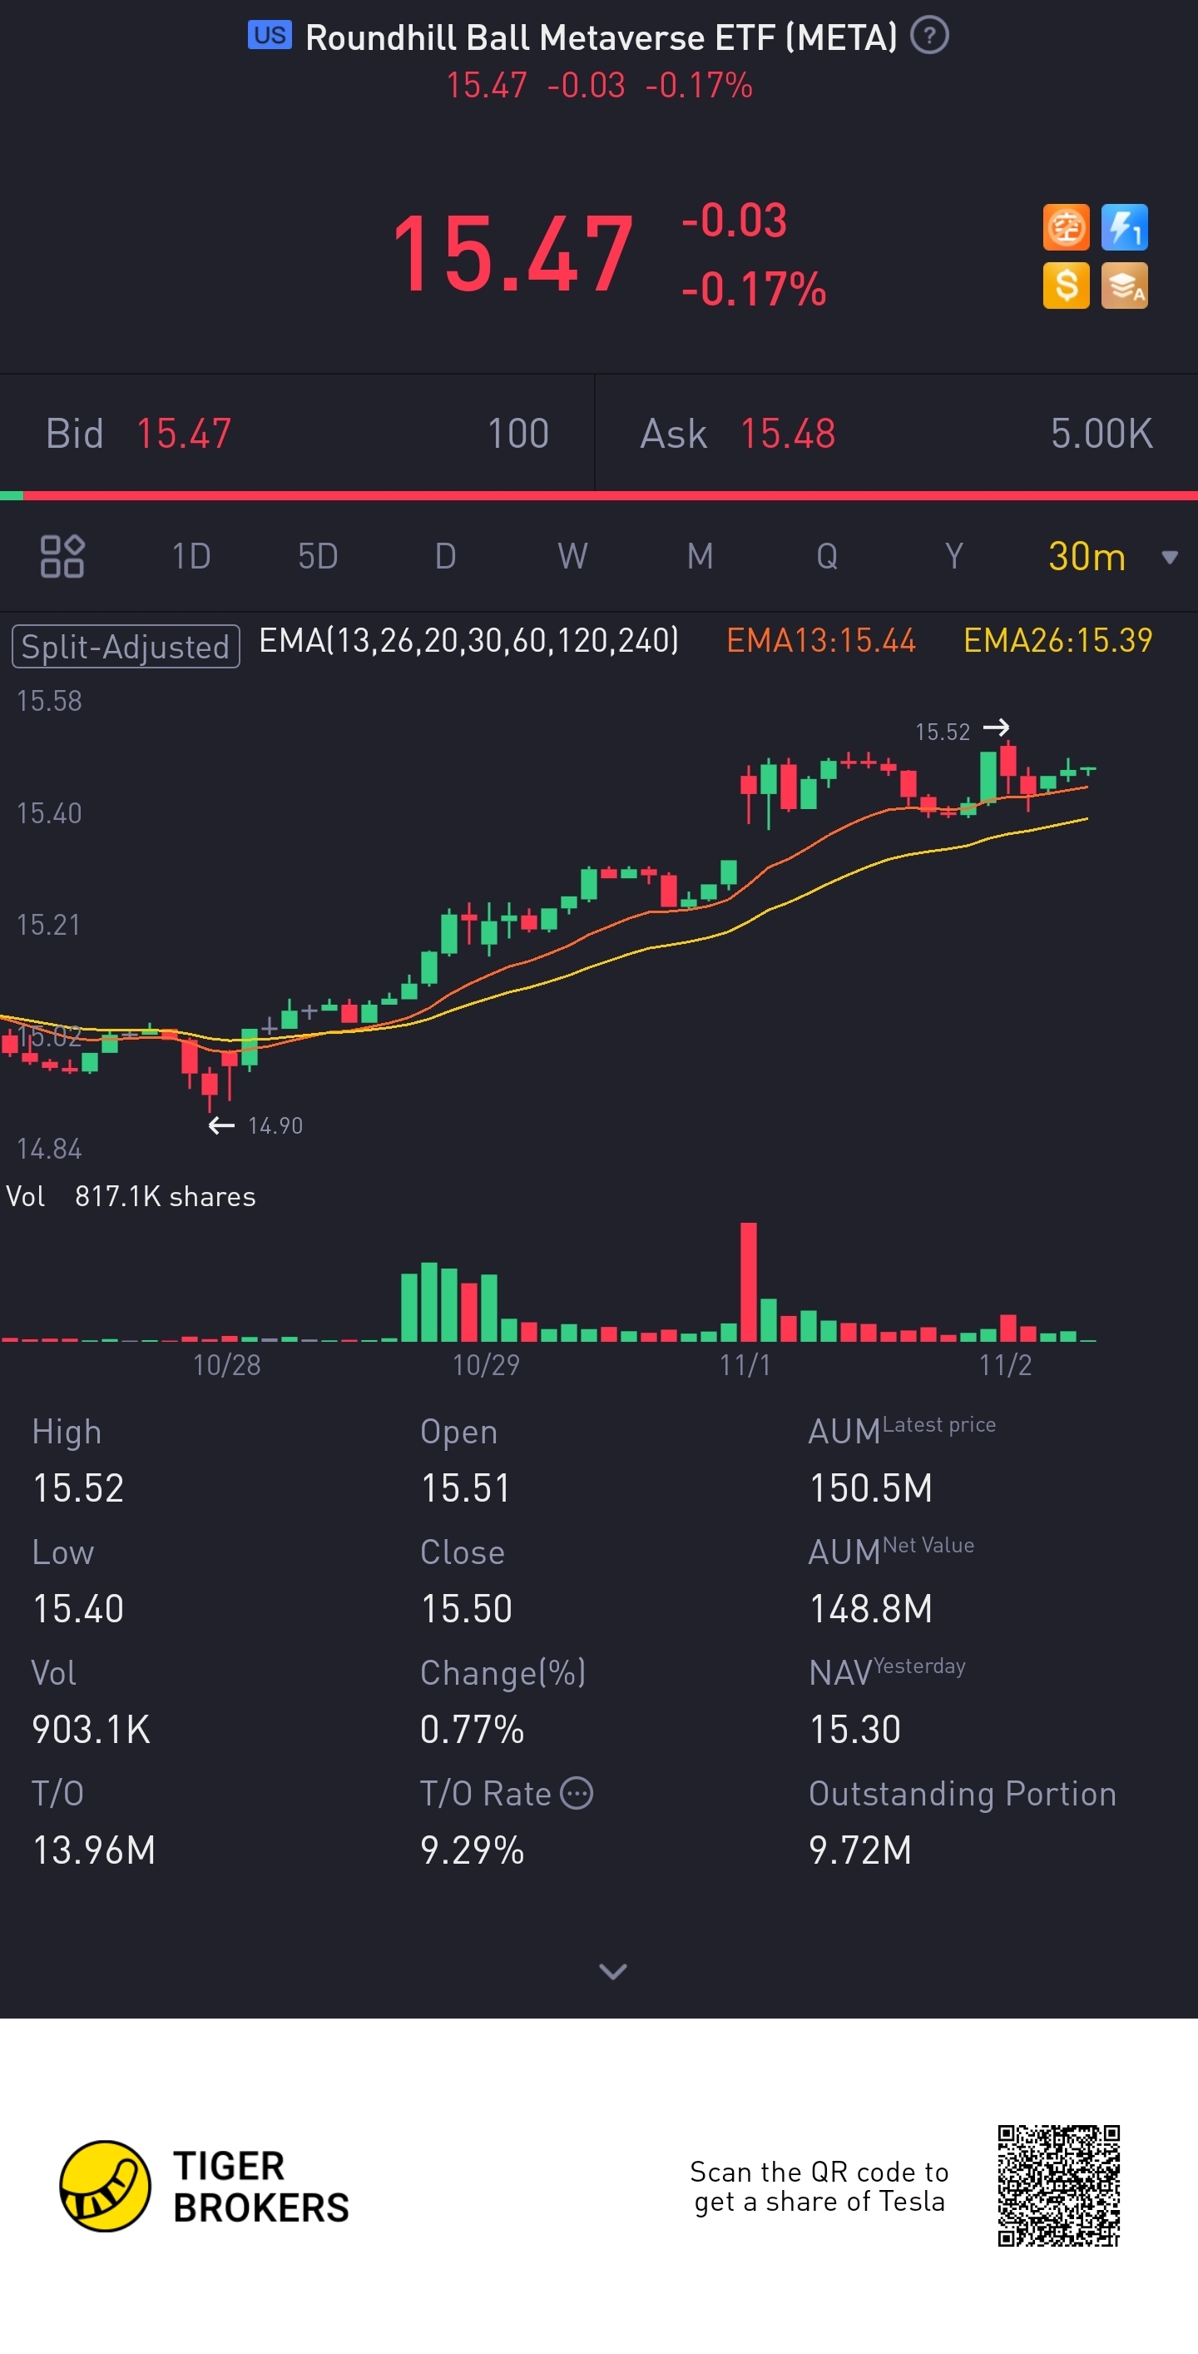Tap the T/O Rate value 9.29%
The height and width of the screenshot is (2354, 1198).
pos(472,1850)
